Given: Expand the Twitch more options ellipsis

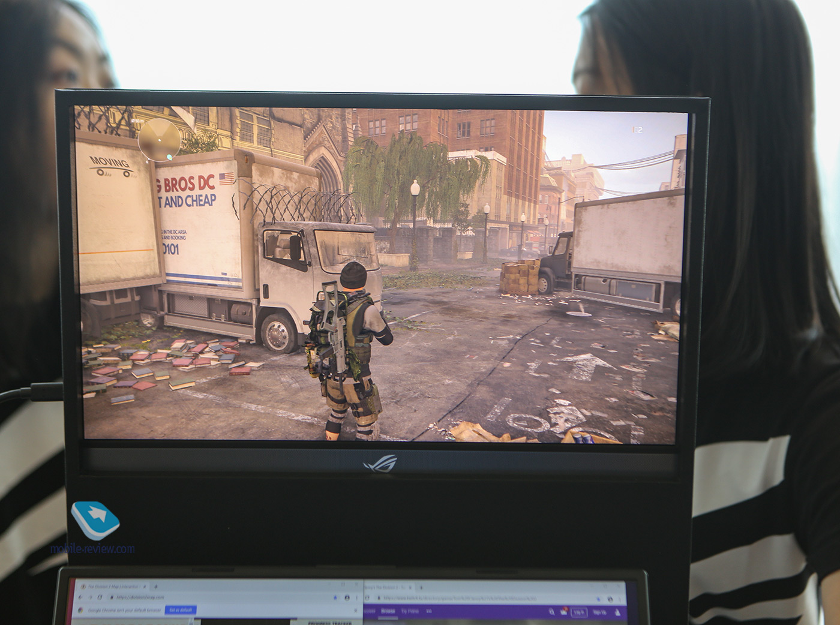Looking at the screenshot, I should pyautogui.click(x=429, y=611).
